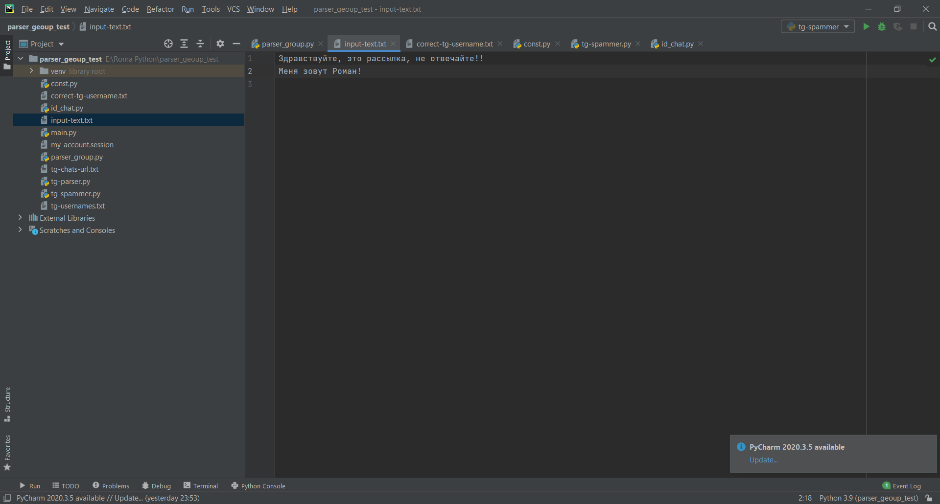Viewport: 940px width, 504px height.
Task: Open the Debug tool window
Action: (x=157, y=486)
